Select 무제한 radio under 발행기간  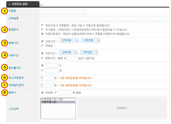[42, 46]
